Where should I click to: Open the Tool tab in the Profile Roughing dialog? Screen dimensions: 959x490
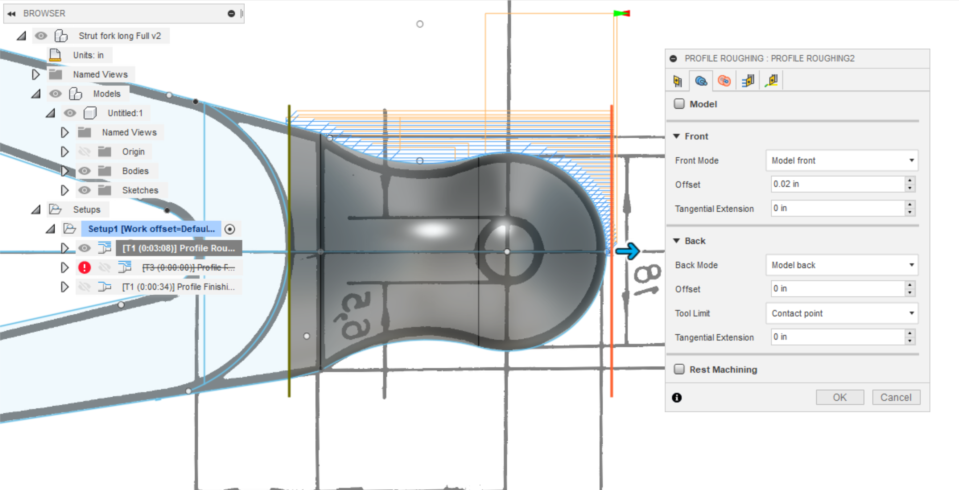(678, 80)
